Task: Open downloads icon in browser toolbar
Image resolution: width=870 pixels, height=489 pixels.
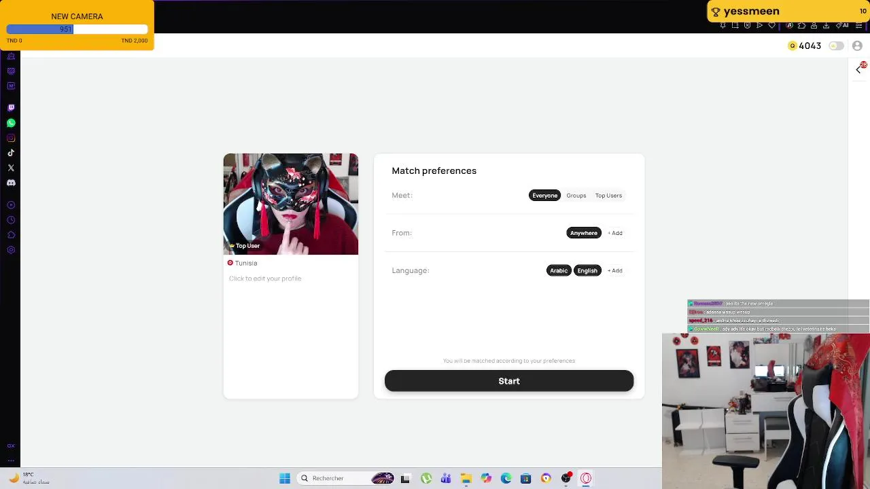Action: [826, 25]
